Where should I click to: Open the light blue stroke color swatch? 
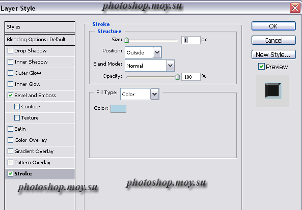coord(119,109)
